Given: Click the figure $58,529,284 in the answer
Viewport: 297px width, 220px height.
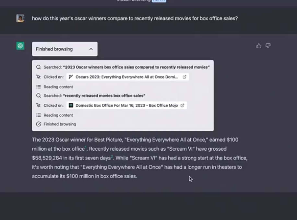Looking at the screenshot, I should coord(47,158).
